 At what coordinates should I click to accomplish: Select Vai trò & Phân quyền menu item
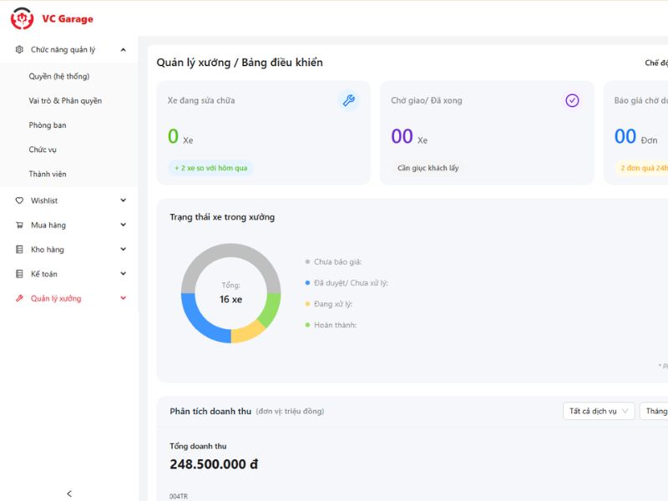(x=65, y=100)
